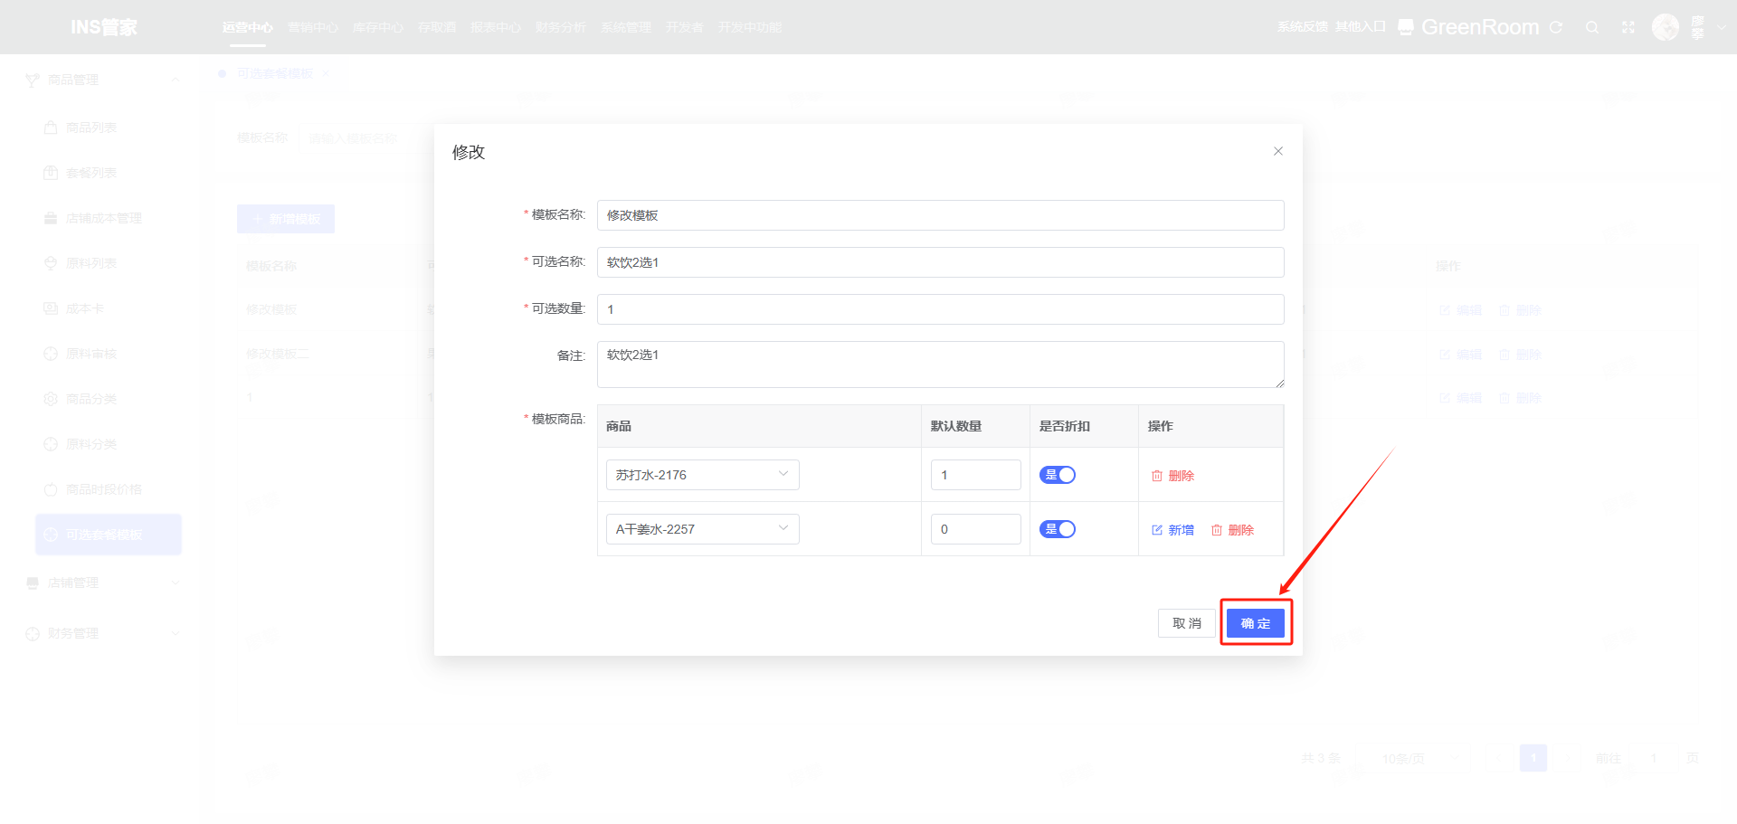
Task: Delete the 苏打水-2176 row
Action: point(1172,476)
